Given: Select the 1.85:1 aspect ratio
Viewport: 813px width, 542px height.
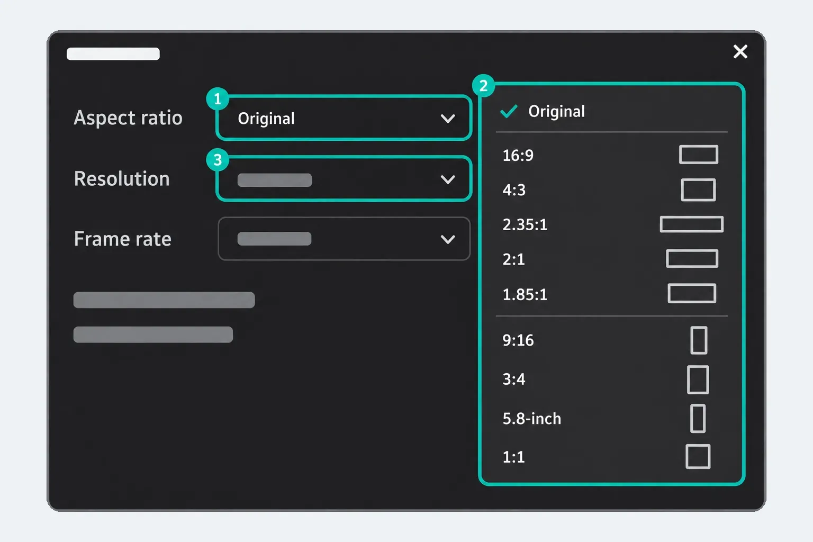Looking at the screenshot, I should (611, 294).
